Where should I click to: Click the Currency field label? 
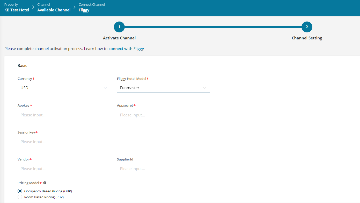coord(25,79)
